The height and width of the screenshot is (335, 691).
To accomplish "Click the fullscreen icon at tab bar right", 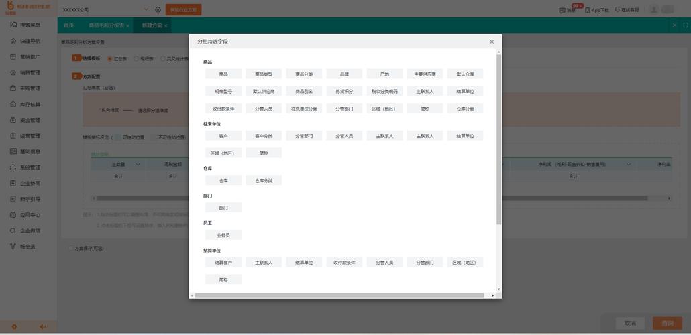I will point(685,25).
